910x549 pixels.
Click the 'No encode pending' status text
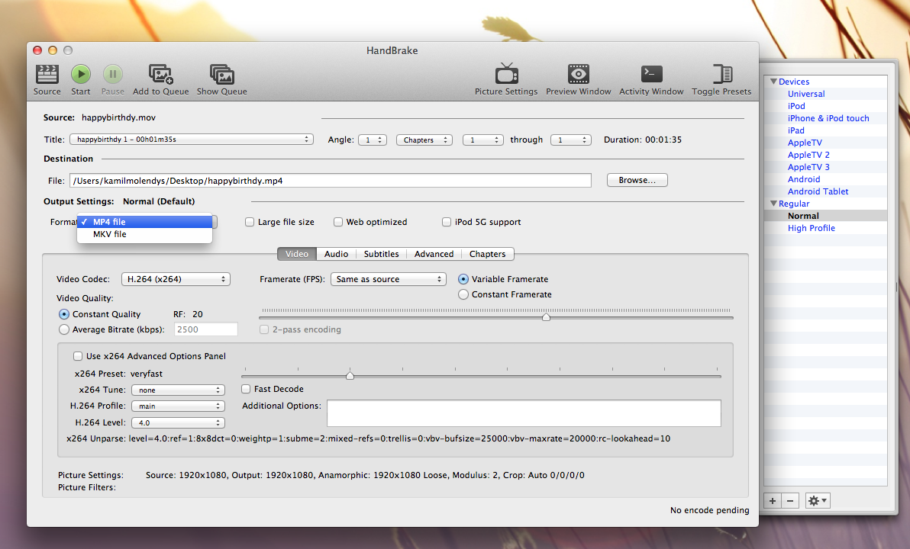(709, 510)
